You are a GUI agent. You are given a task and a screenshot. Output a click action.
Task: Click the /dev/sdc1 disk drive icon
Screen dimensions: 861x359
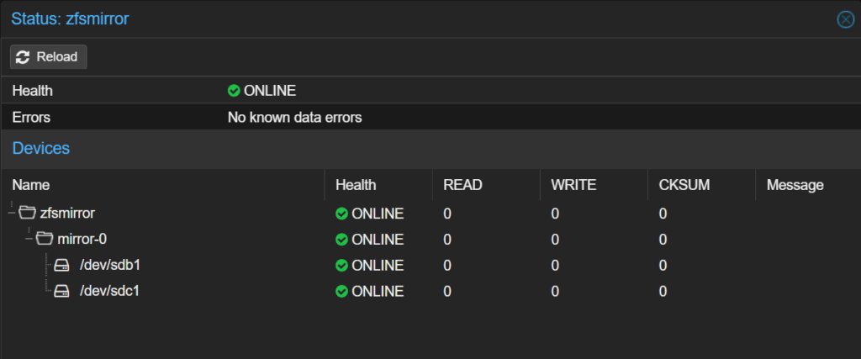(x=61, y=292)
